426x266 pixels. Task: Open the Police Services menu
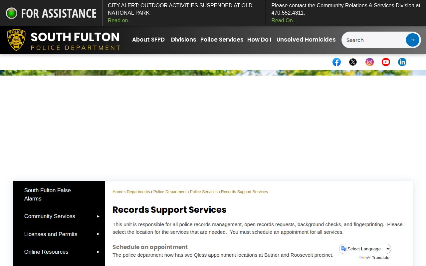coord(222,40)
